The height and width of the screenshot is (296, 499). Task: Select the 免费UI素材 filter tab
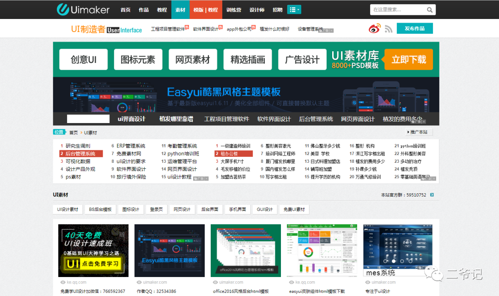[x=294, y=210]
